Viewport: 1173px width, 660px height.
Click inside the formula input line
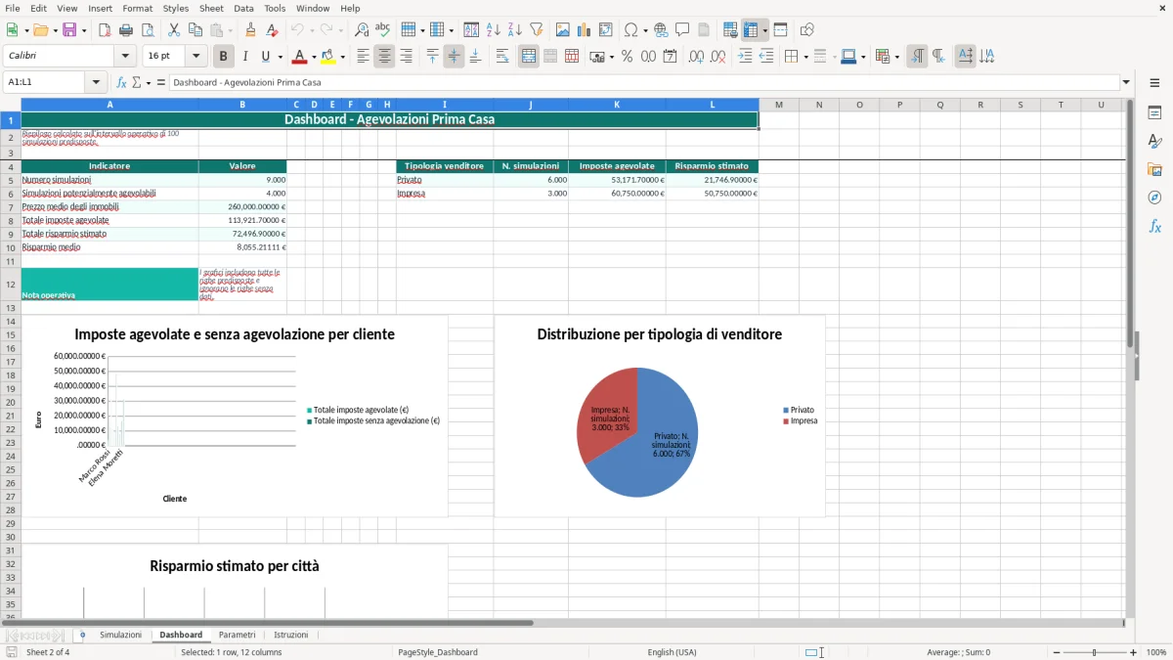[x=644, y=83]
